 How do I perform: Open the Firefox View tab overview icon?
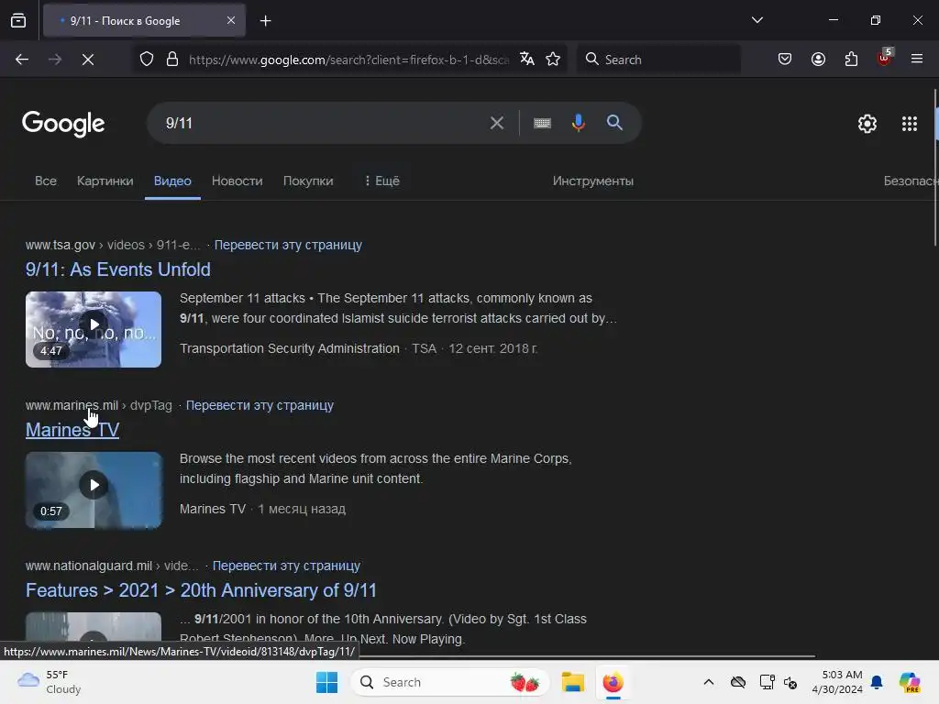coord(18,20)
